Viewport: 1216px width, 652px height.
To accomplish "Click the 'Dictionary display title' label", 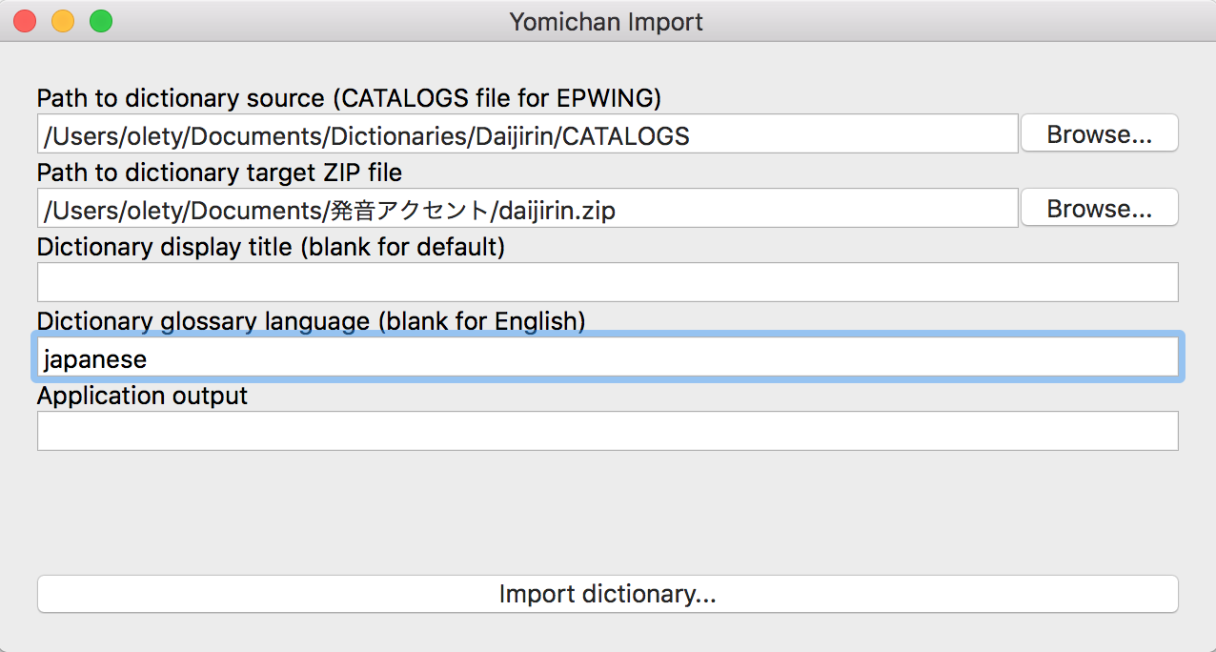I will [x=271, y=247].
